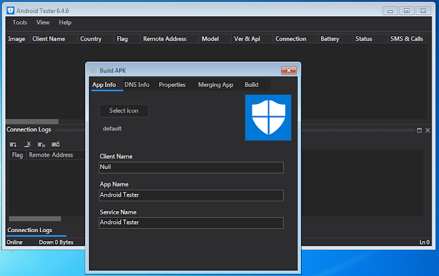The width and height of the screenshot is (439, 276).
Task: Click the client list horizontal scrollbar
Action: 32,122
